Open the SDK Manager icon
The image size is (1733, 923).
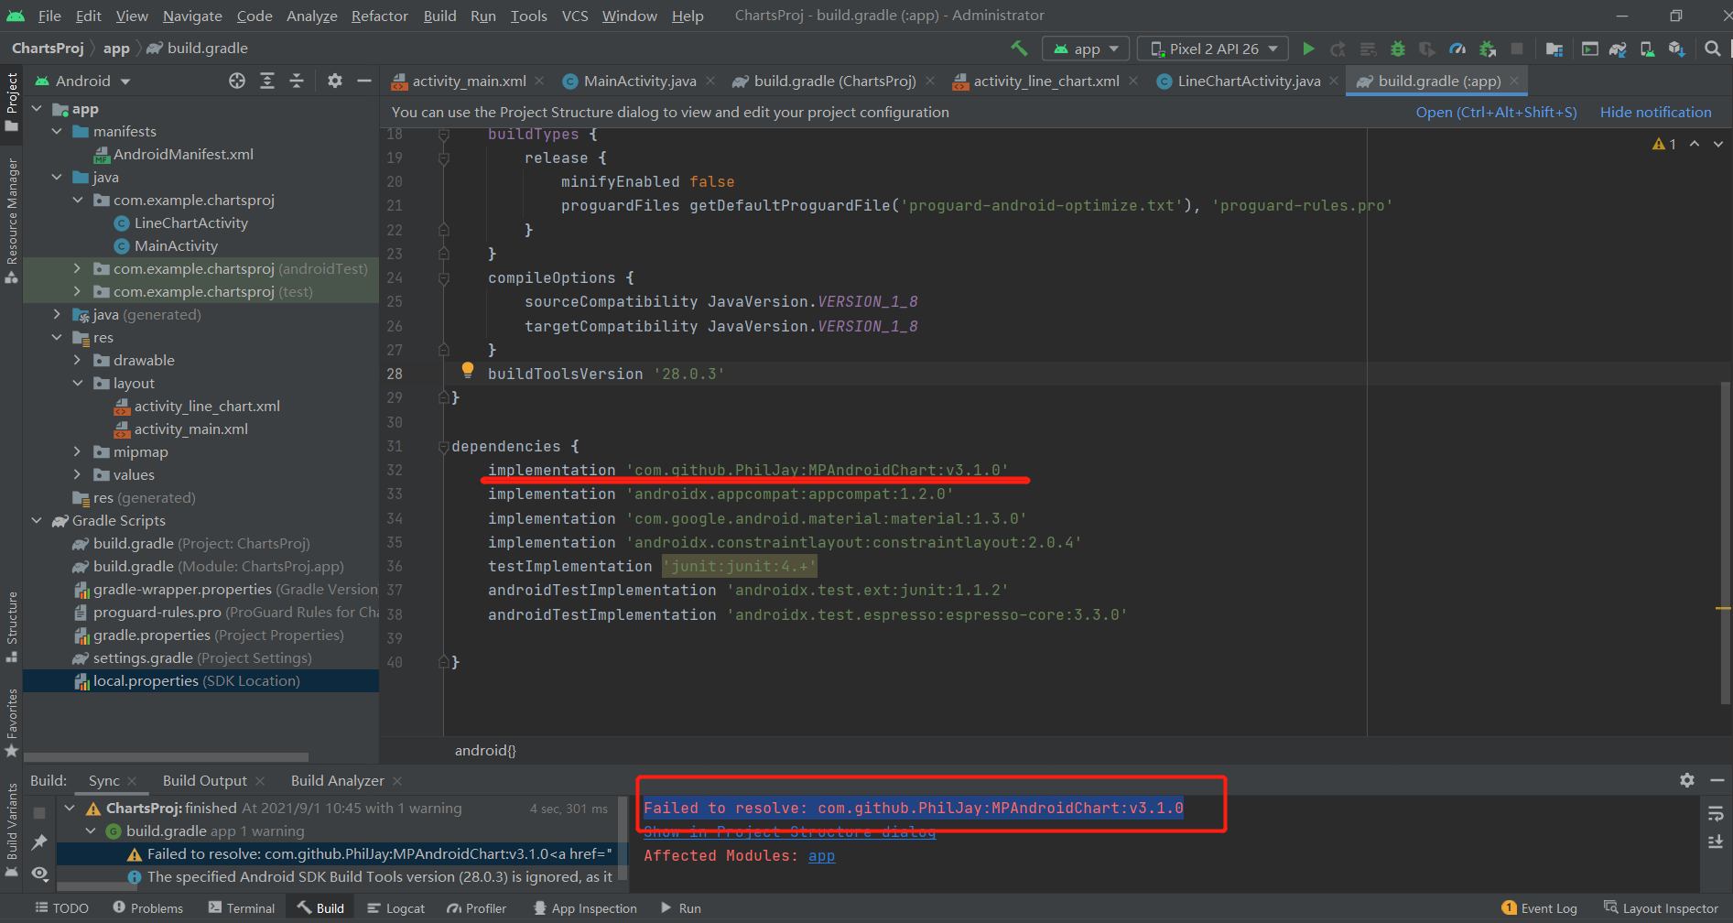click(1676, 49)
